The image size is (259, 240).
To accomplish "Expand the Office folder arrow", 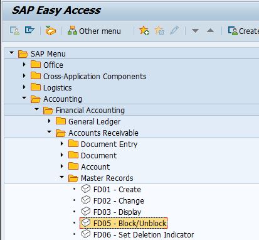I will 24,65.
